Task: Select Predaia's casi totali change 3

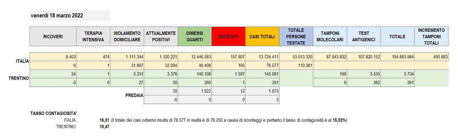Action: tap(262, 100)
